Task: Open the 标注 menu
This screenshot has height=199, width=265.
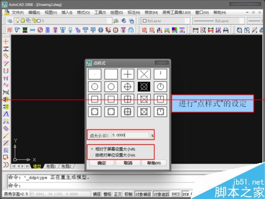Action: click(x=134, y=13)
